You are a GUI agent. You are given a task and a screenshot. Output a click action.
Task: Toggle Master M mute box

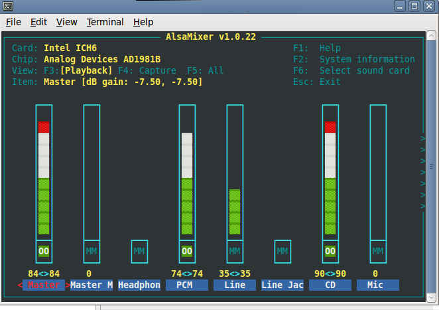pyautogui.click(x=92, y=251)
